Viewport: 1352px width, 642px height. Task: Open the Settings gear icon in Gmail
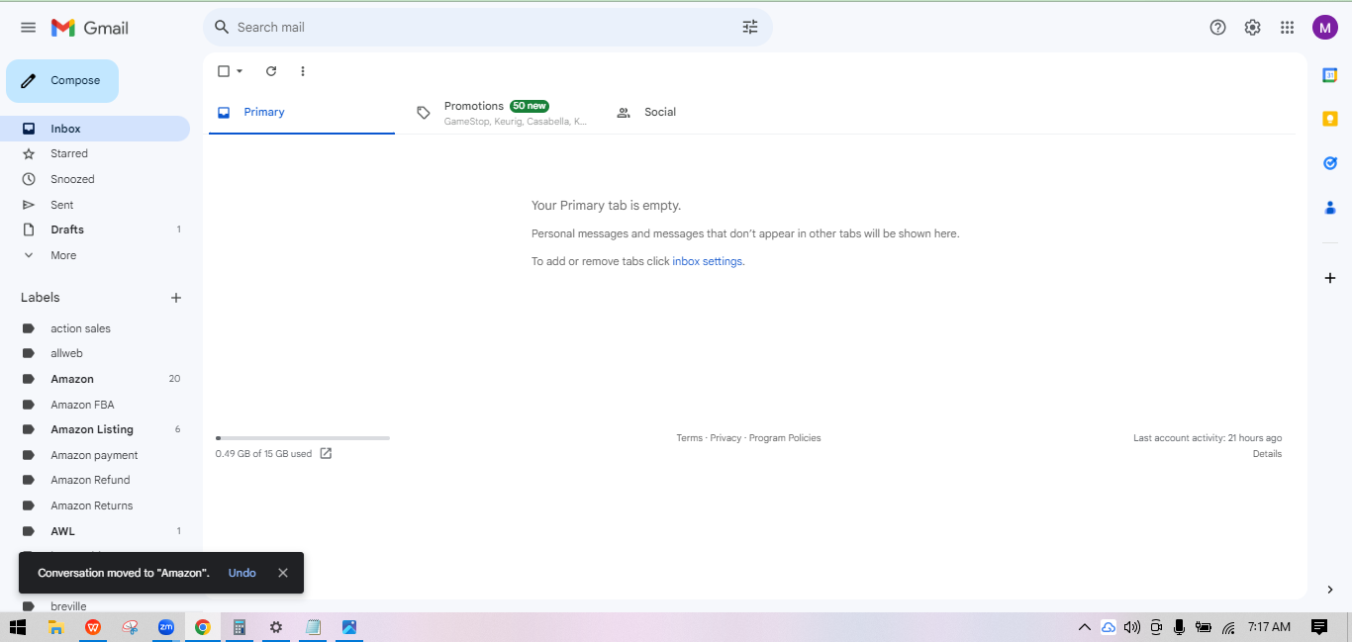pyautogui.click(x=1253, y=28)
